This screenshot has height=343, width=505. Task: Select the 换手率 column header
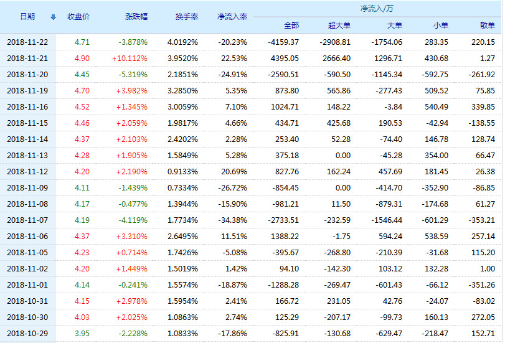[x=187, y=17]
